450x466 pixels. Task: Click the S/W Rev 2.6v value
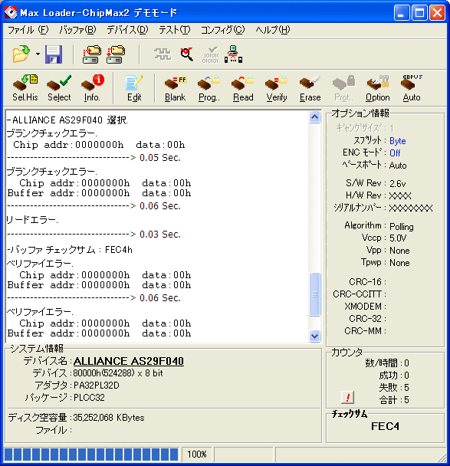coord(398,184)
